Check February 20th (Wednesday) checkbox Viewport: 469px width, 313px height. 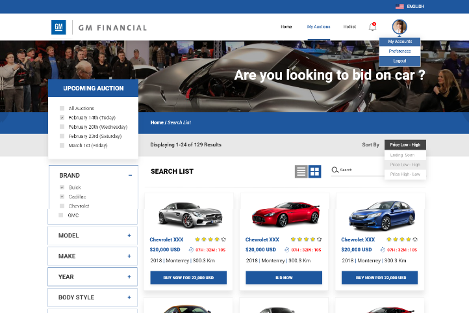62,127
